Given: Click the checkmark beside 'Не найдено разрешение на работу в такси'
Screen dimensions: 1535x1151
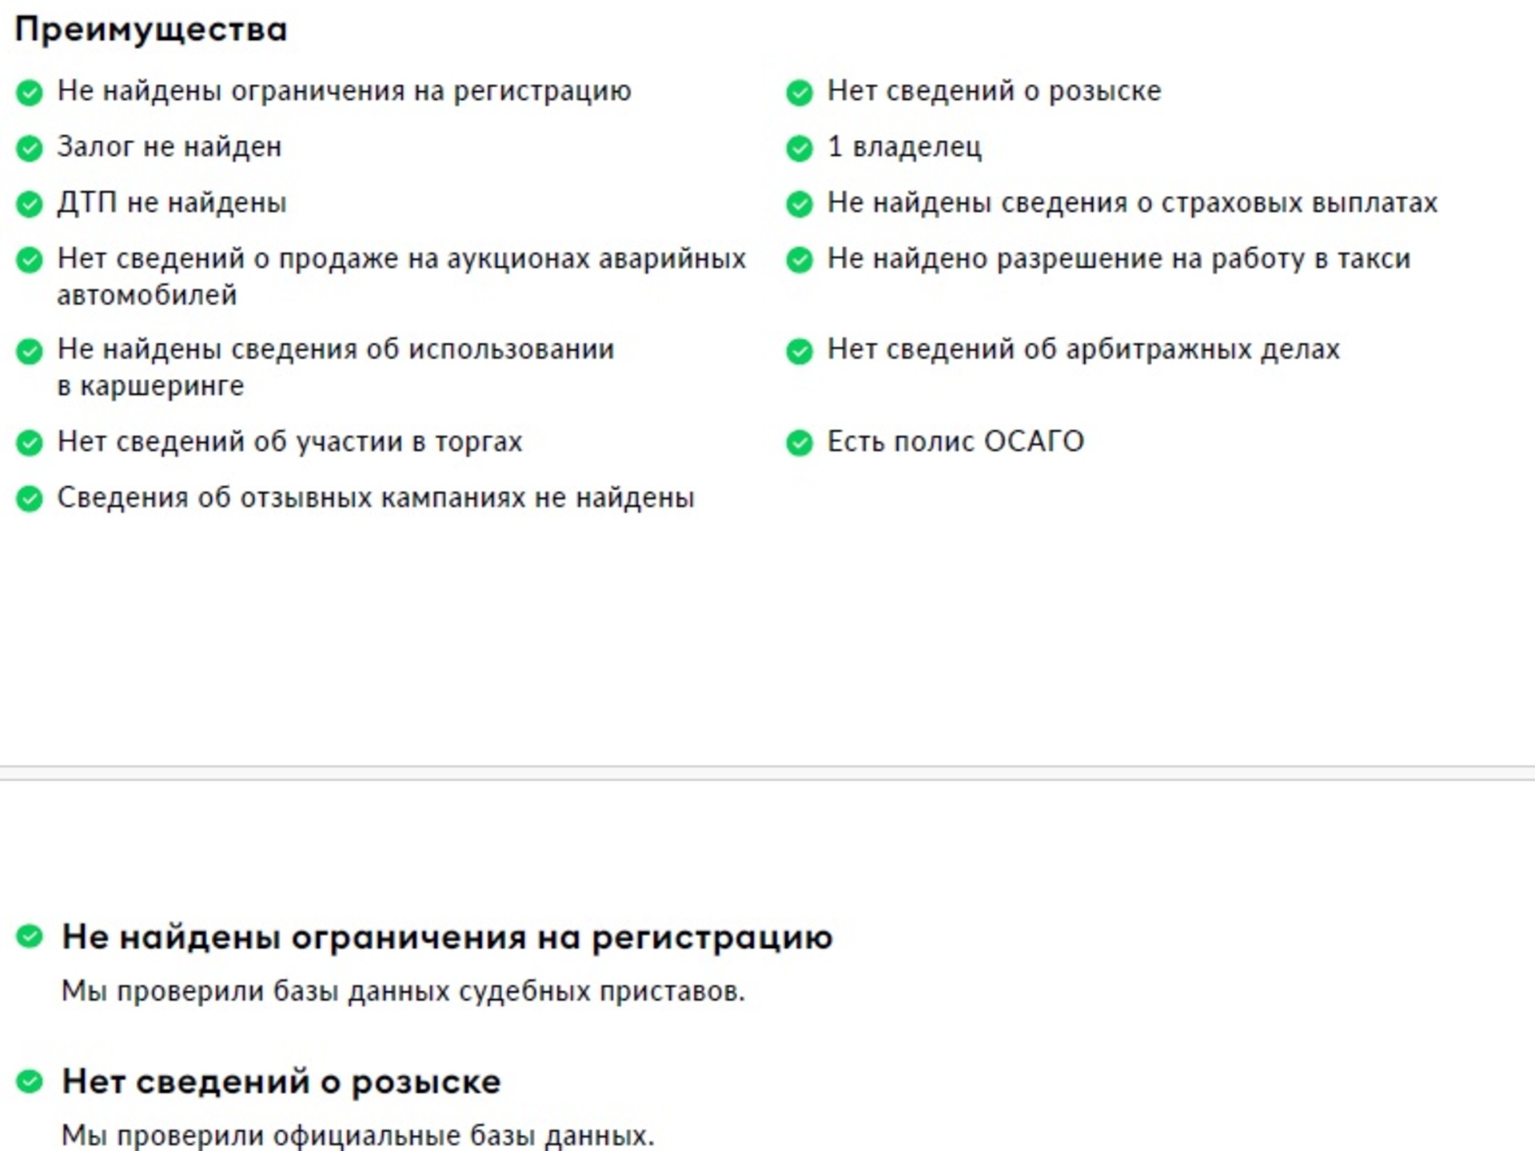Looking at the screenshot, I should point(799,260).
